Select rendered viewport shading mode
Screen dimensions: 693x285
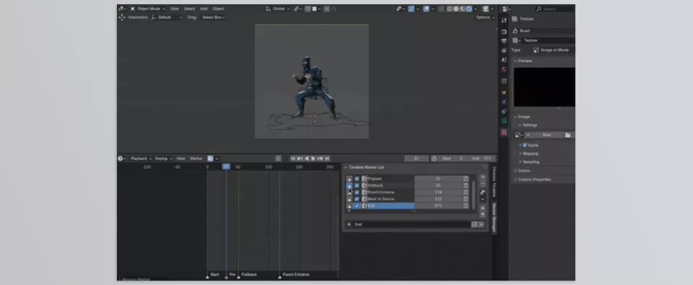[x=469, y=9]
